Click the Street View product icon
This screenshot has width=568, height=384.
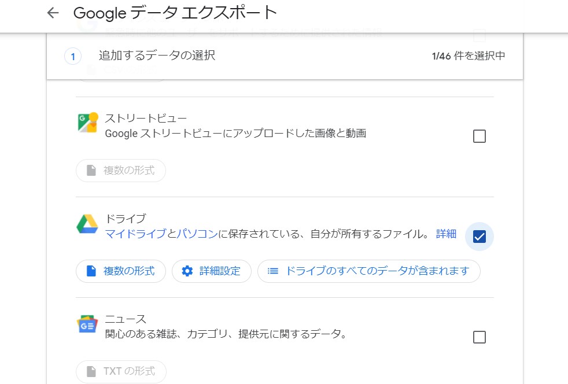[x=87, y=123]
